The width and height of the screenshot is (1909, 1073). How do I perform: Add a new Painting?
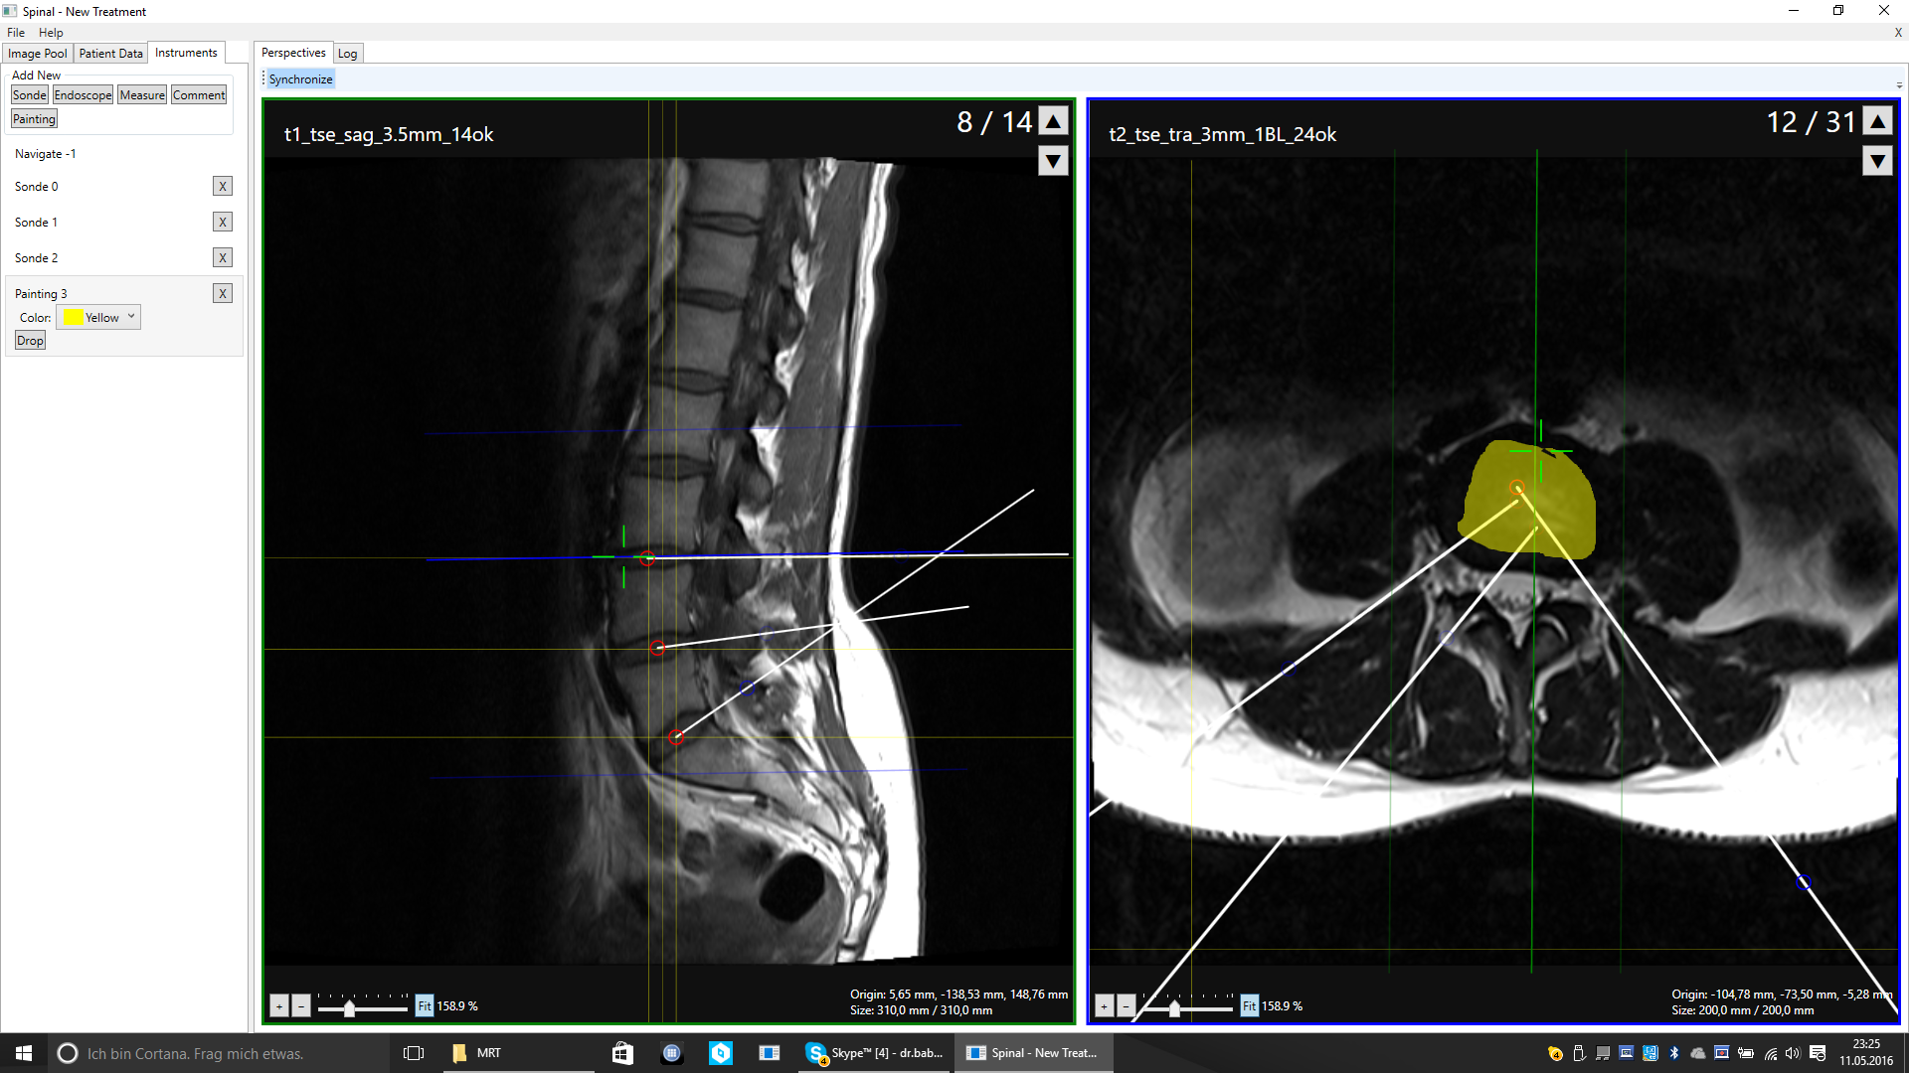click(34, 119)
